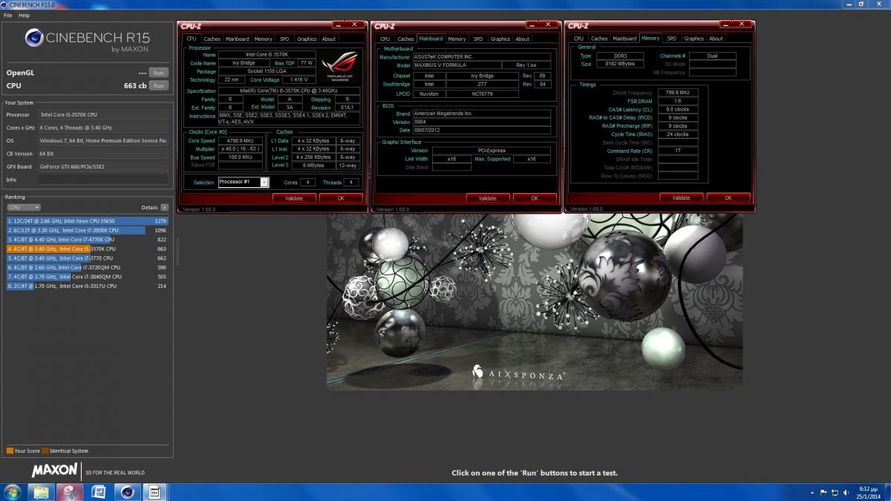Open the taskbar item right of Cinebench
Viewport: 891px width, 501px height.
pyautogui.click(x=154, y=491)
